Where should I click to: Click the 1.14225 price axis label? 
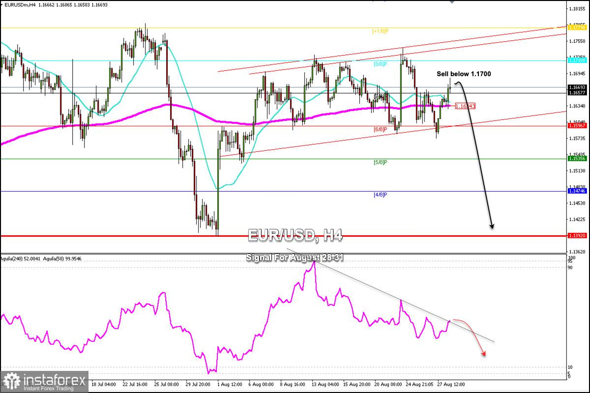pyautogui.click(x=577, y=220)
